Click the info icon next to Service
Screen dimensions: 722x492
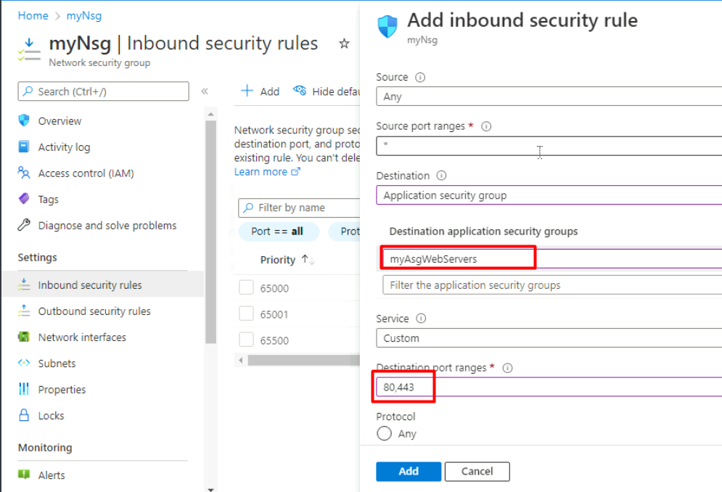pyautogui.click(x=421, y=319)
